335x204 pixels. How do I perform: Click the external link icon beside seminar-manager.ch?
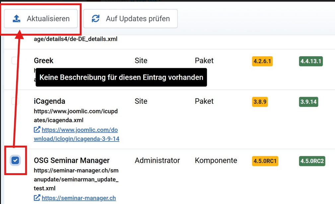pos(36,198)
